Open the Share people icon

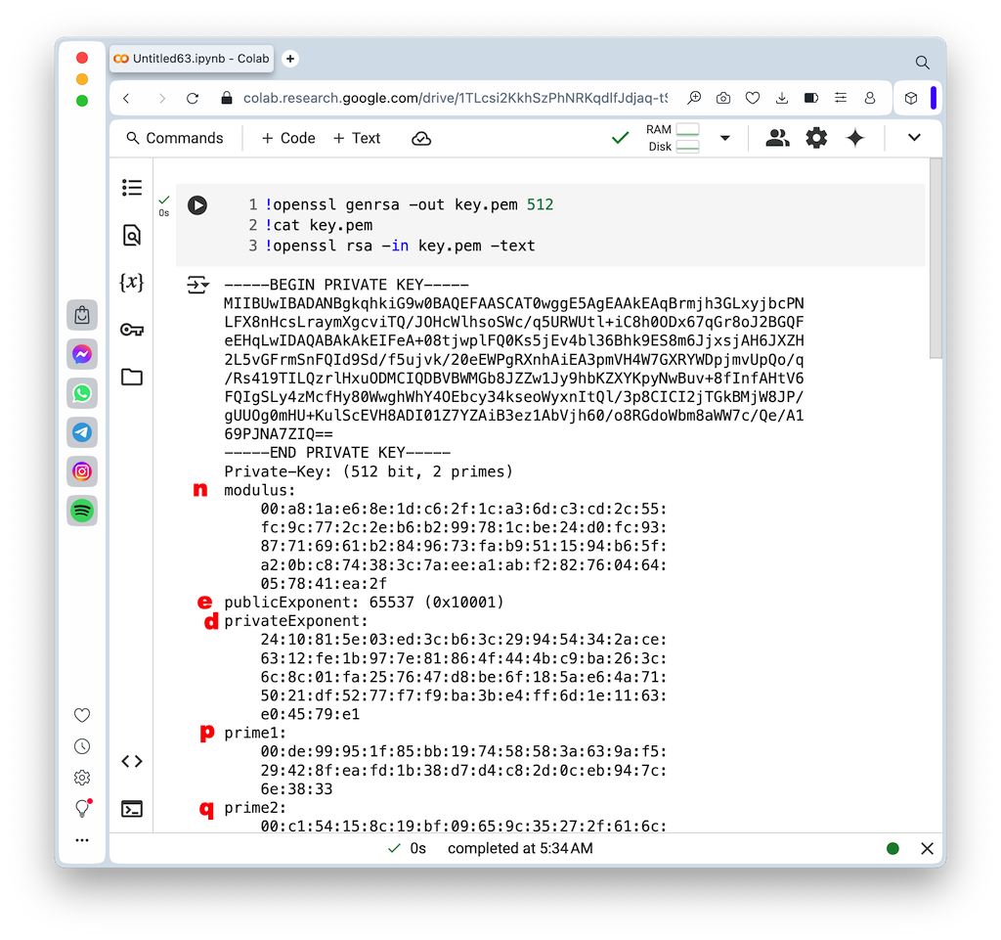click(777, 138)
